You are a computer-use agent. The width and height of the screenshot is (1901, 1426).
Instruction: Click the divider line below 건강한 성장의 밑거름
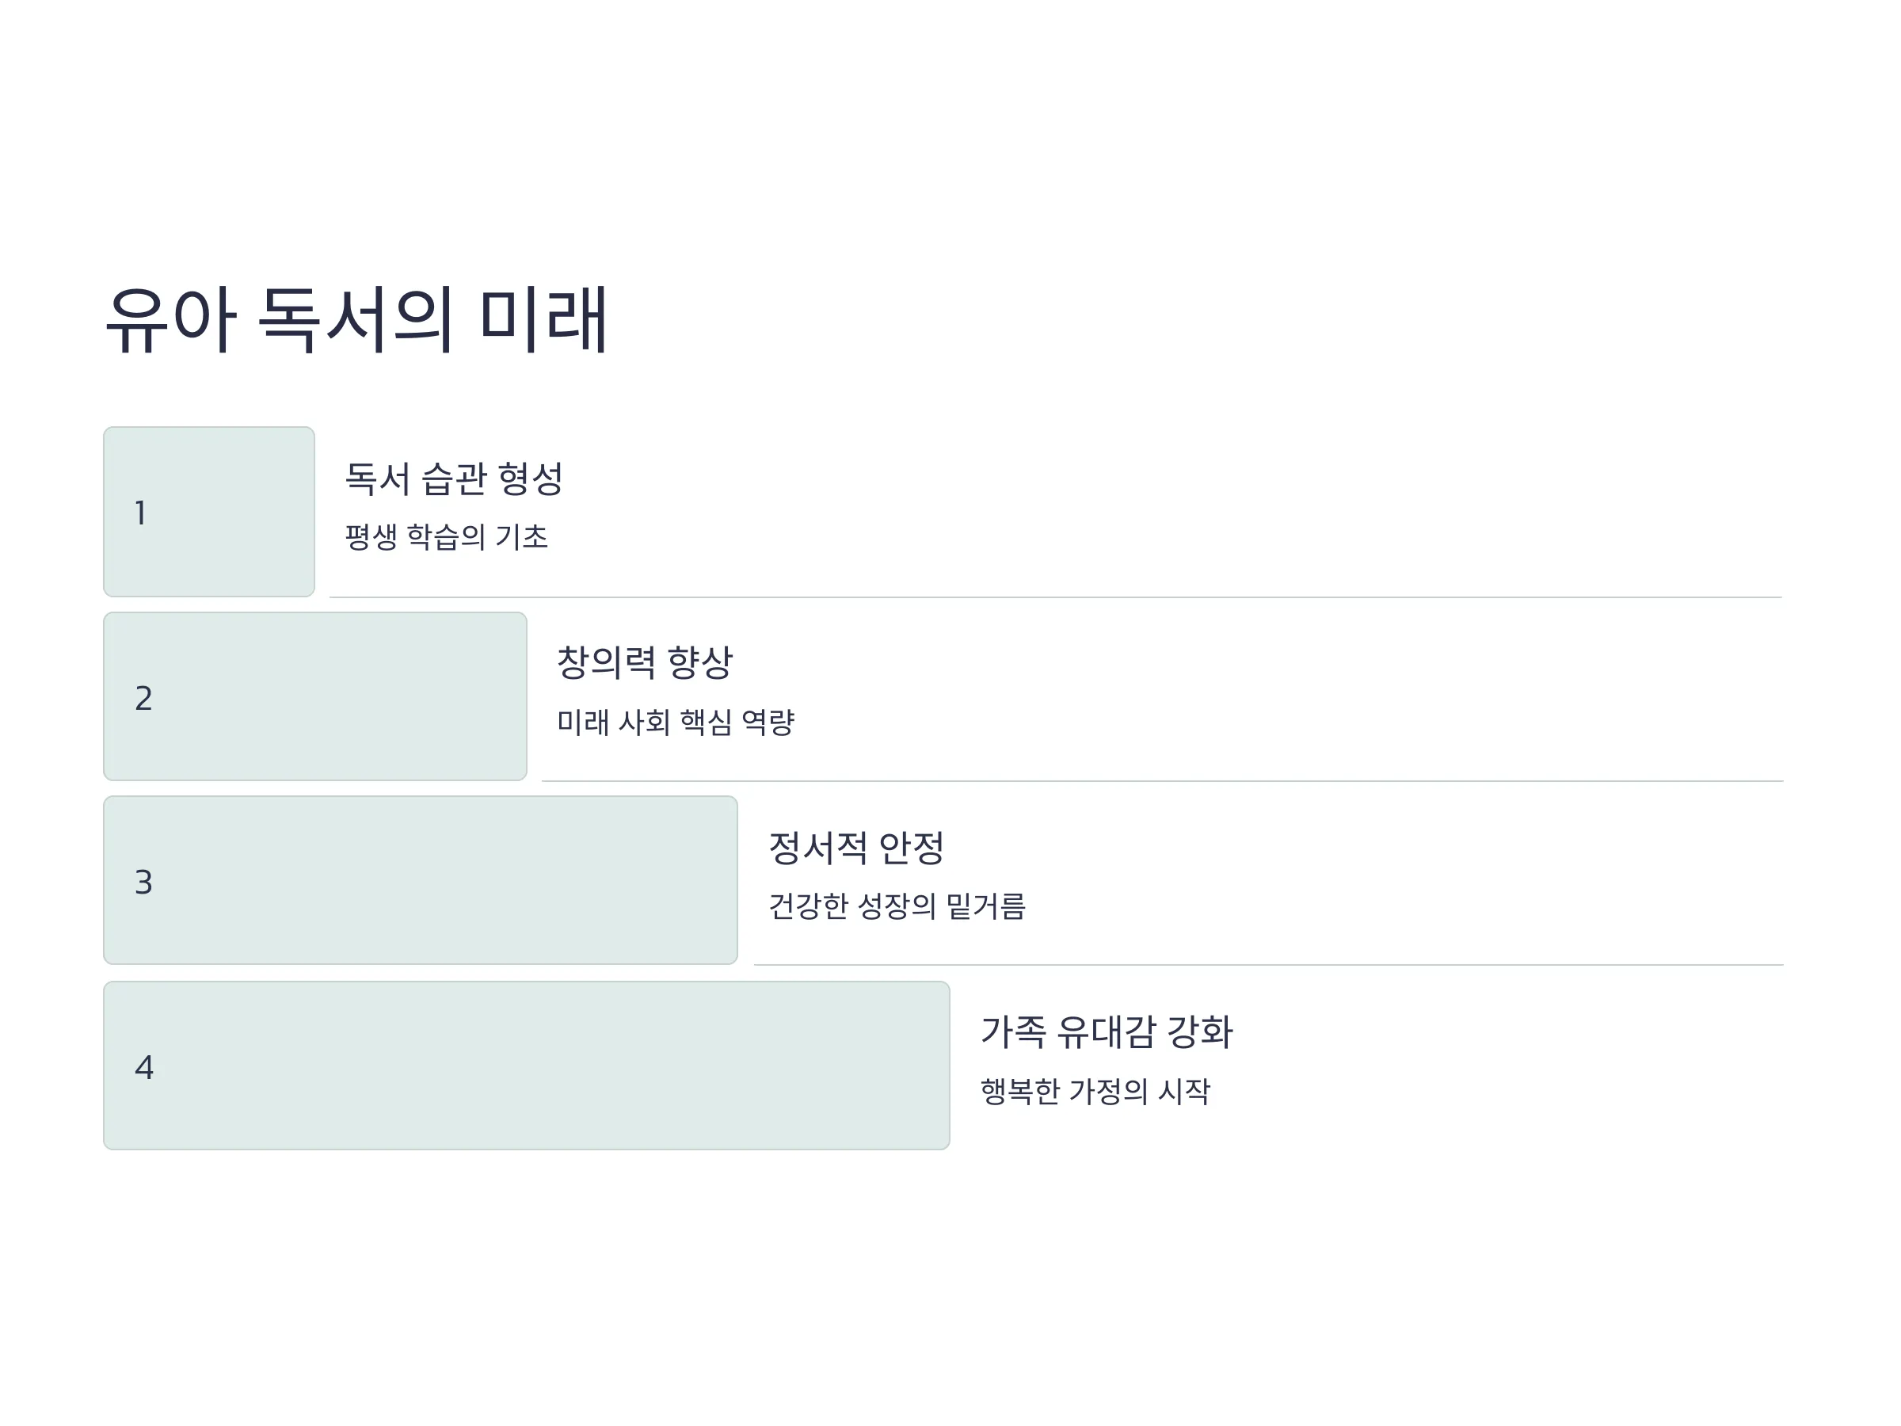1268,965
